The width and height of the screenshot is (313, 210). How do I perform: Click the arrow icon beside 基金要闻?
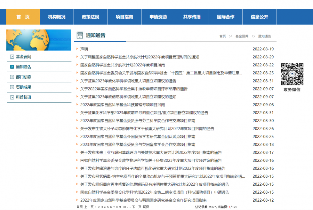pyautogui.click(x=12, y=57)
